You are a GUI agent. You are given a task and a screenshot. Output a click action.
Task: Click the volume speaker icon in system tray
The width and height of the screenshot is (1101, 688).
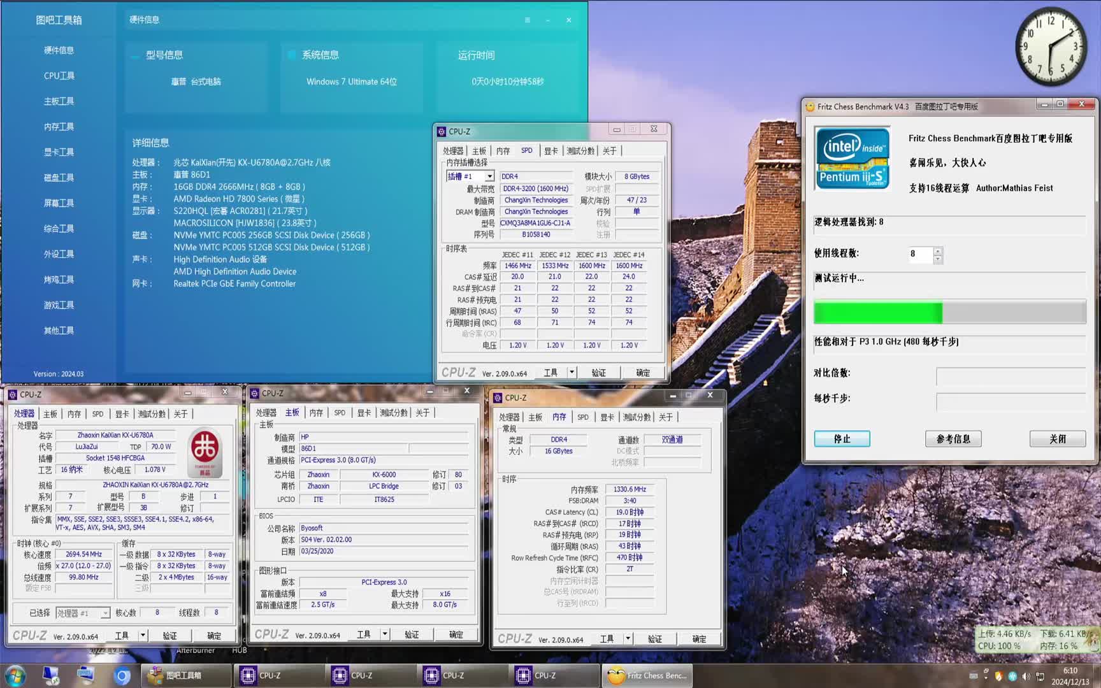pyautogui.click(x=1026, y=676)
